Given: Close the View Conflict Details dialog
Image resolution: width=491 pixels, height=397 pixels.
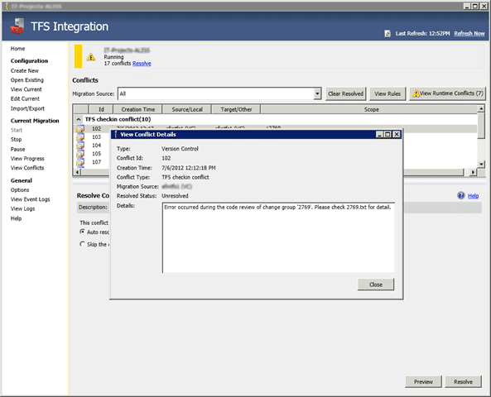Looking at the screenshot, I should (375, 285).
